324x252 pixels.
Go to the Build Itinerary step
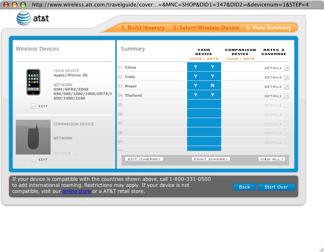coord(143,28)
